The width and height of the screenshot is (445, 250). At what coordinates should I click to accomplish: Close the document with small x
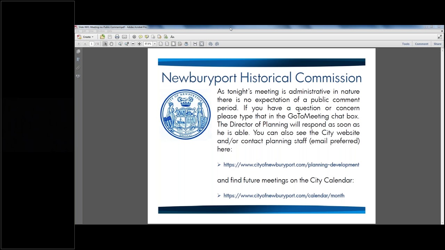pyautogui.click(x=442, y=31)
